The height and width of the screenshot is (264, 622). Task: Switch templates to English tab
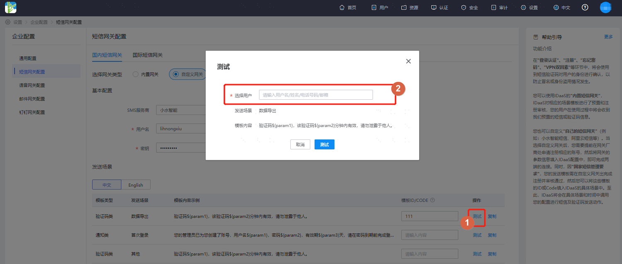(x=136, y=185)
